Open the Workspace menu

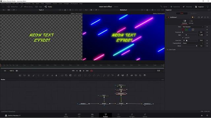[x=74, y=4]
